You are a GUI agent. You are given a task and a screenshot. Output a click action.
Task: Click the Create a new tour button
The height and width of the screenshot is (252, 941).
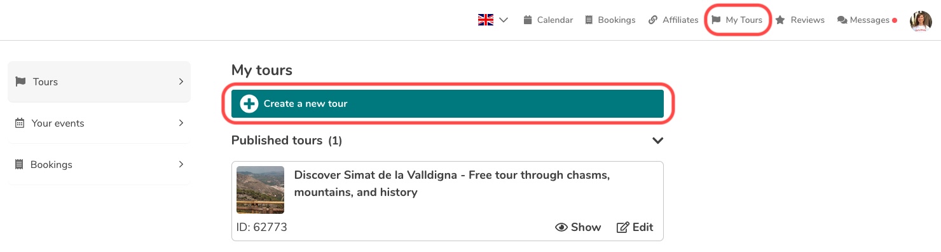pos(448,104)
